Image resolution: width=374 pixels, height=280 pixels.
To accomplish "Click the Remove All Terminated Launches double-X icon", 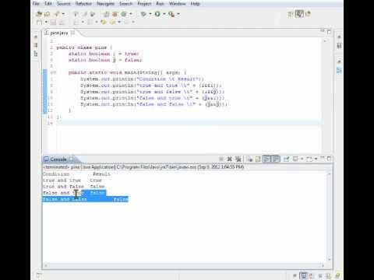I will [x=238, y=159].
